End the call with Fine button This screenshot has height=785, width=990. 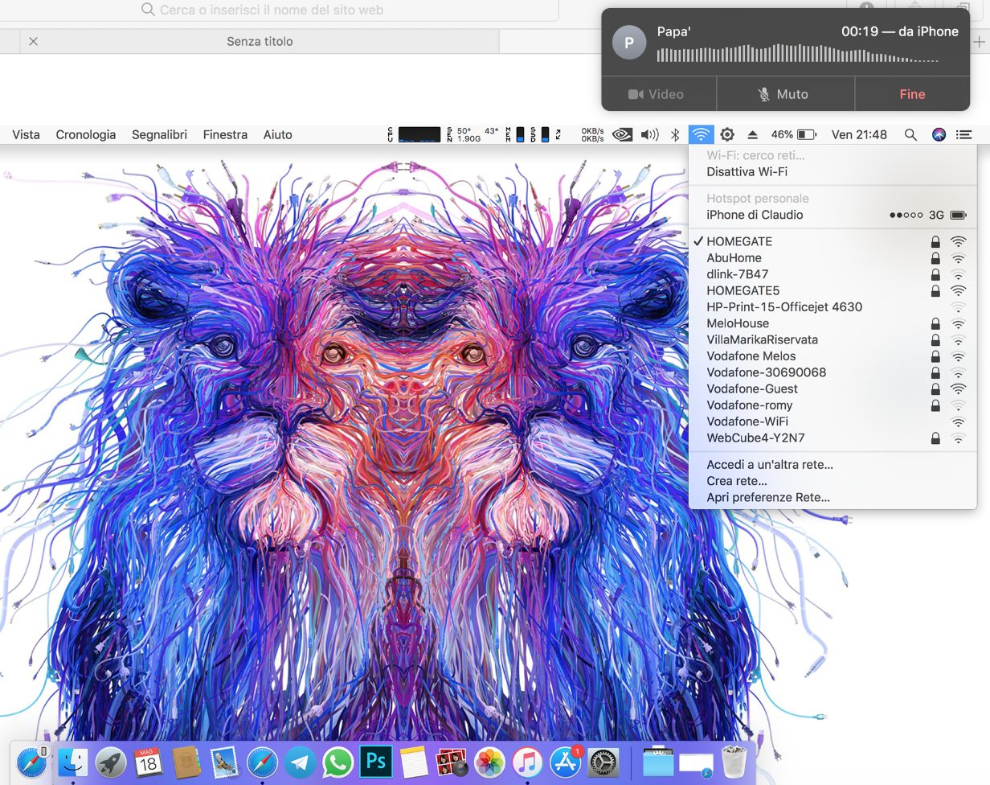(912, 94)
